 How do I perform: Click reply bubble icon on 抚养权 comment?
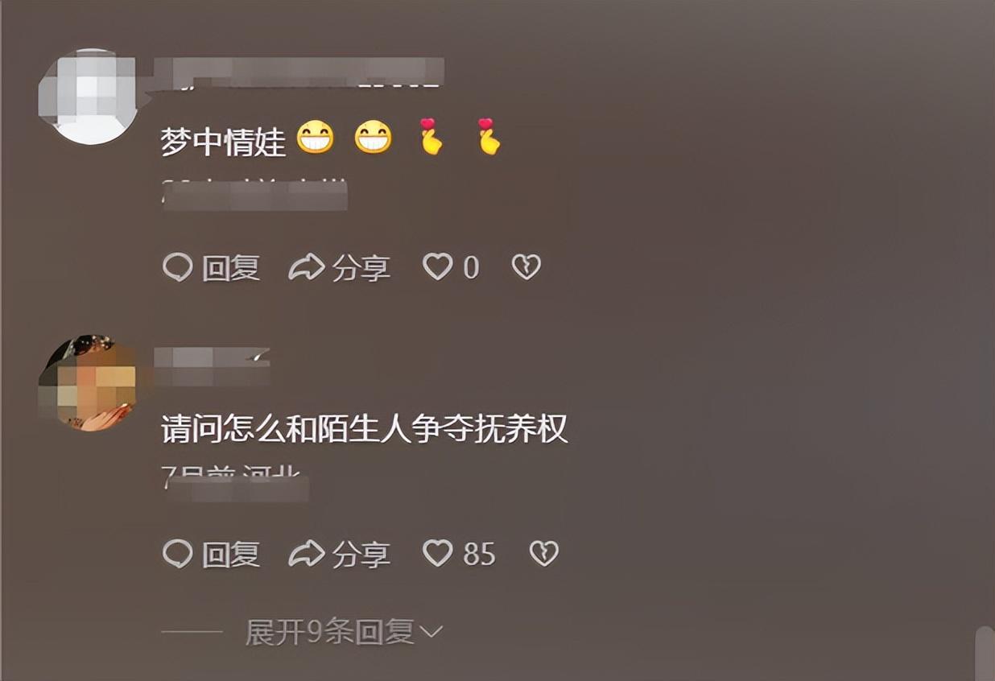click(177, 554)
